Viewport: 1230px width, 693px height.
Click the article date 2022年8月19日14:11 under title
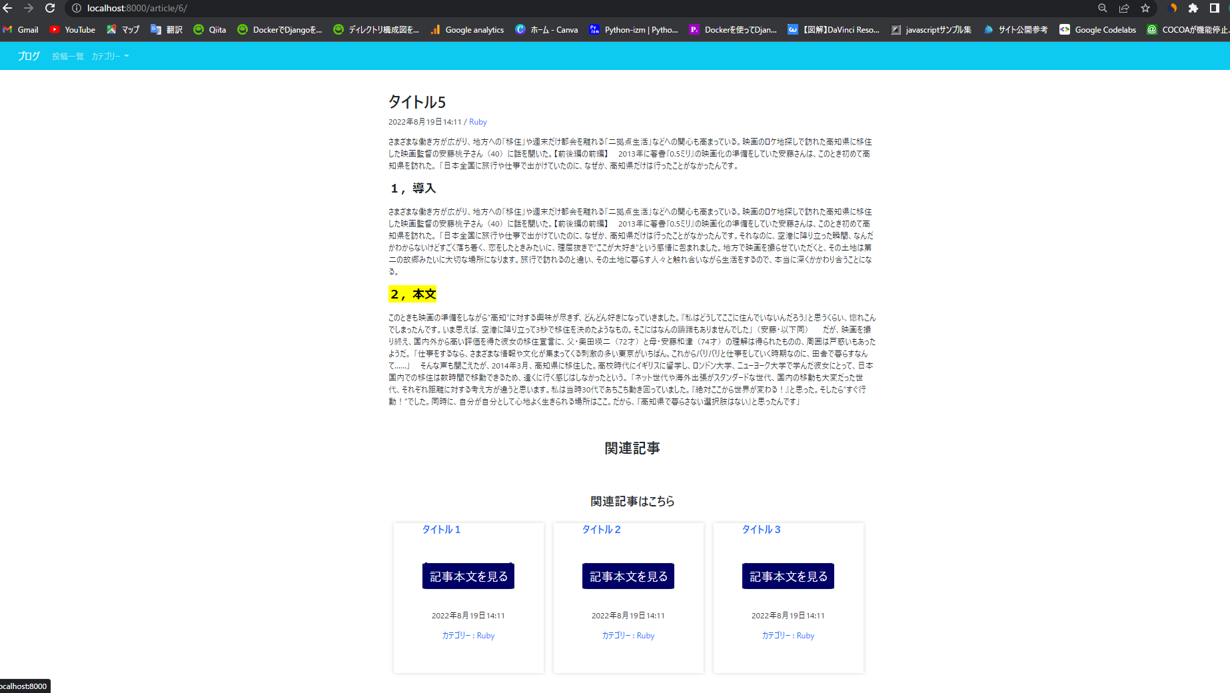click(425, 122)
